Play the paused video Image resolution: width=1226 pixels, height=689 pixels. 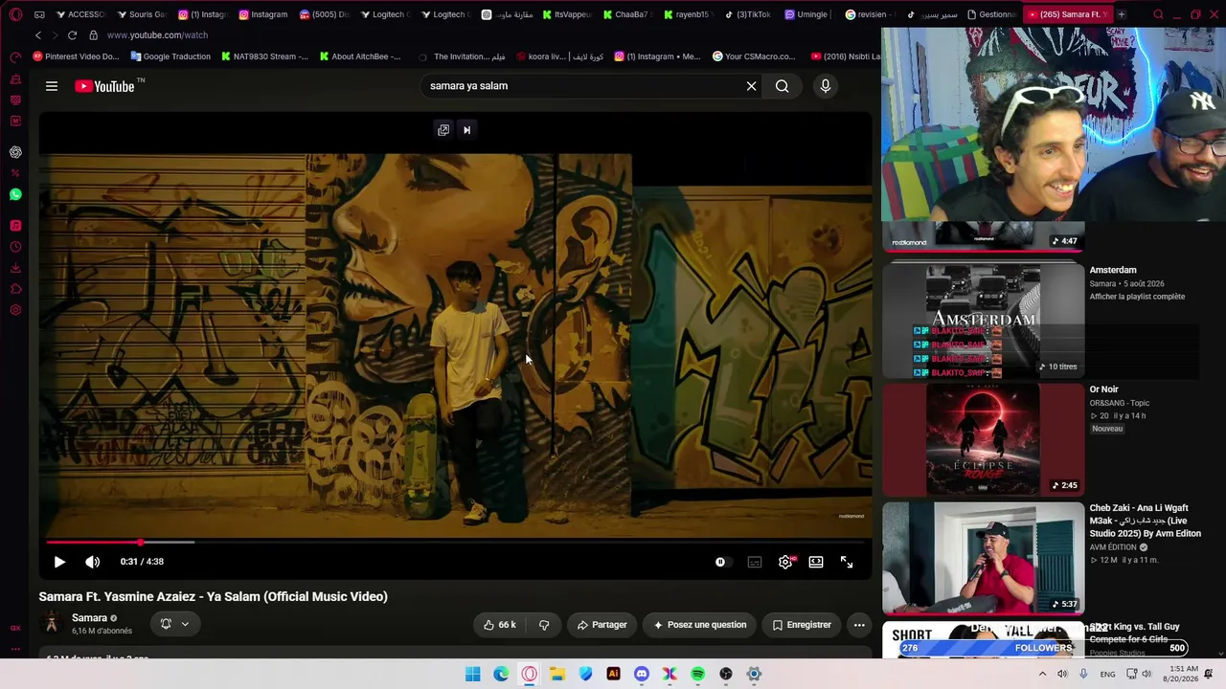click(x=58, y=562)
